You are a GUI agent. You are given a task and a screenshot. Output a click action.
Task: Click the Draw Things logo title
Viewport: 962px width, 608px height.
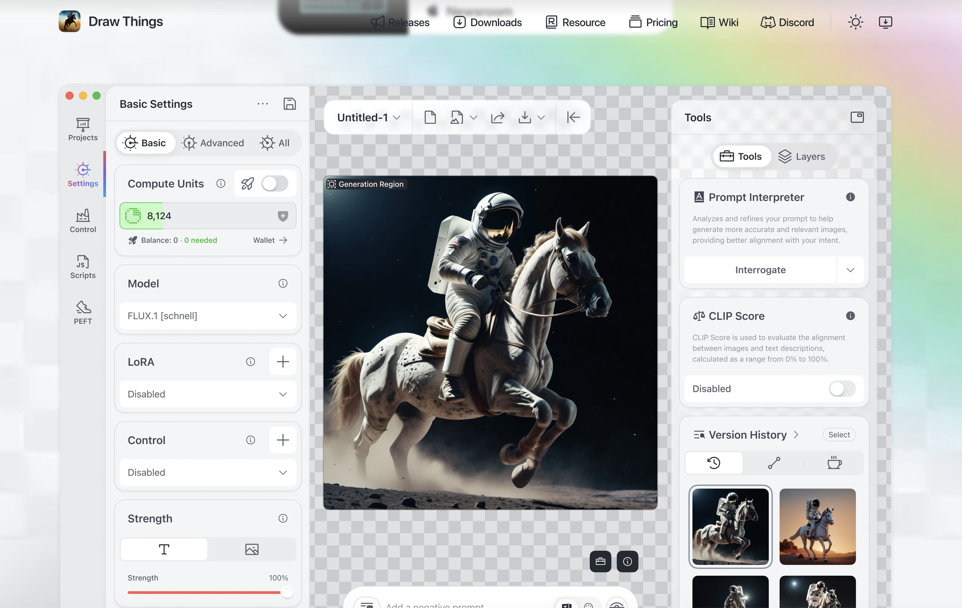126,22
